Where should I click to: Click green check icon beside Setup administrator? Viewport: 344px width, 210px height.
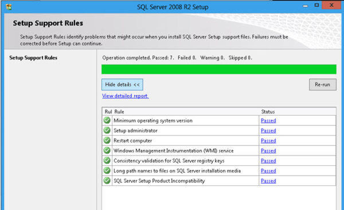pyautogui.click(x=107, y=130)
